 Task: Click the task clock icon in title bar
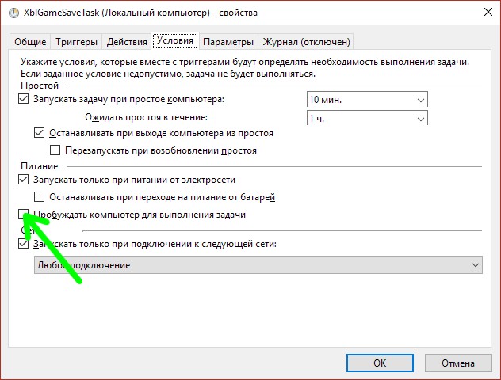(12, 13)
